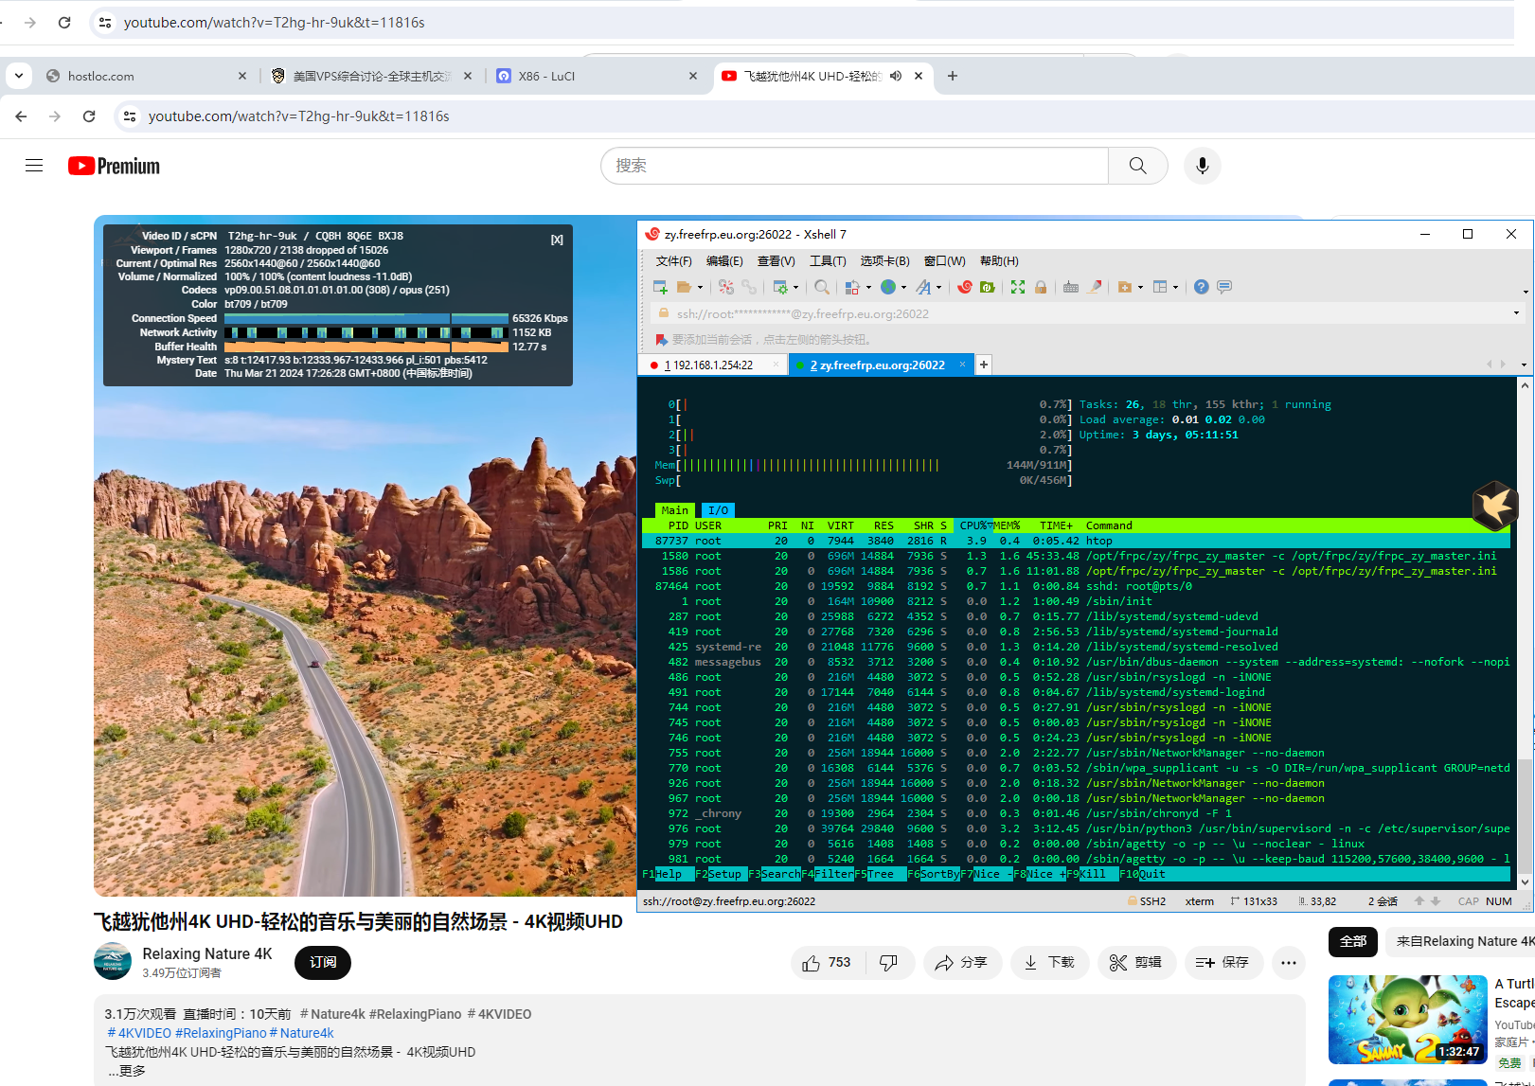Add new Xshell session tab with plus
This screenshot has height=1086, width=1535.
[x=984, y=365]
